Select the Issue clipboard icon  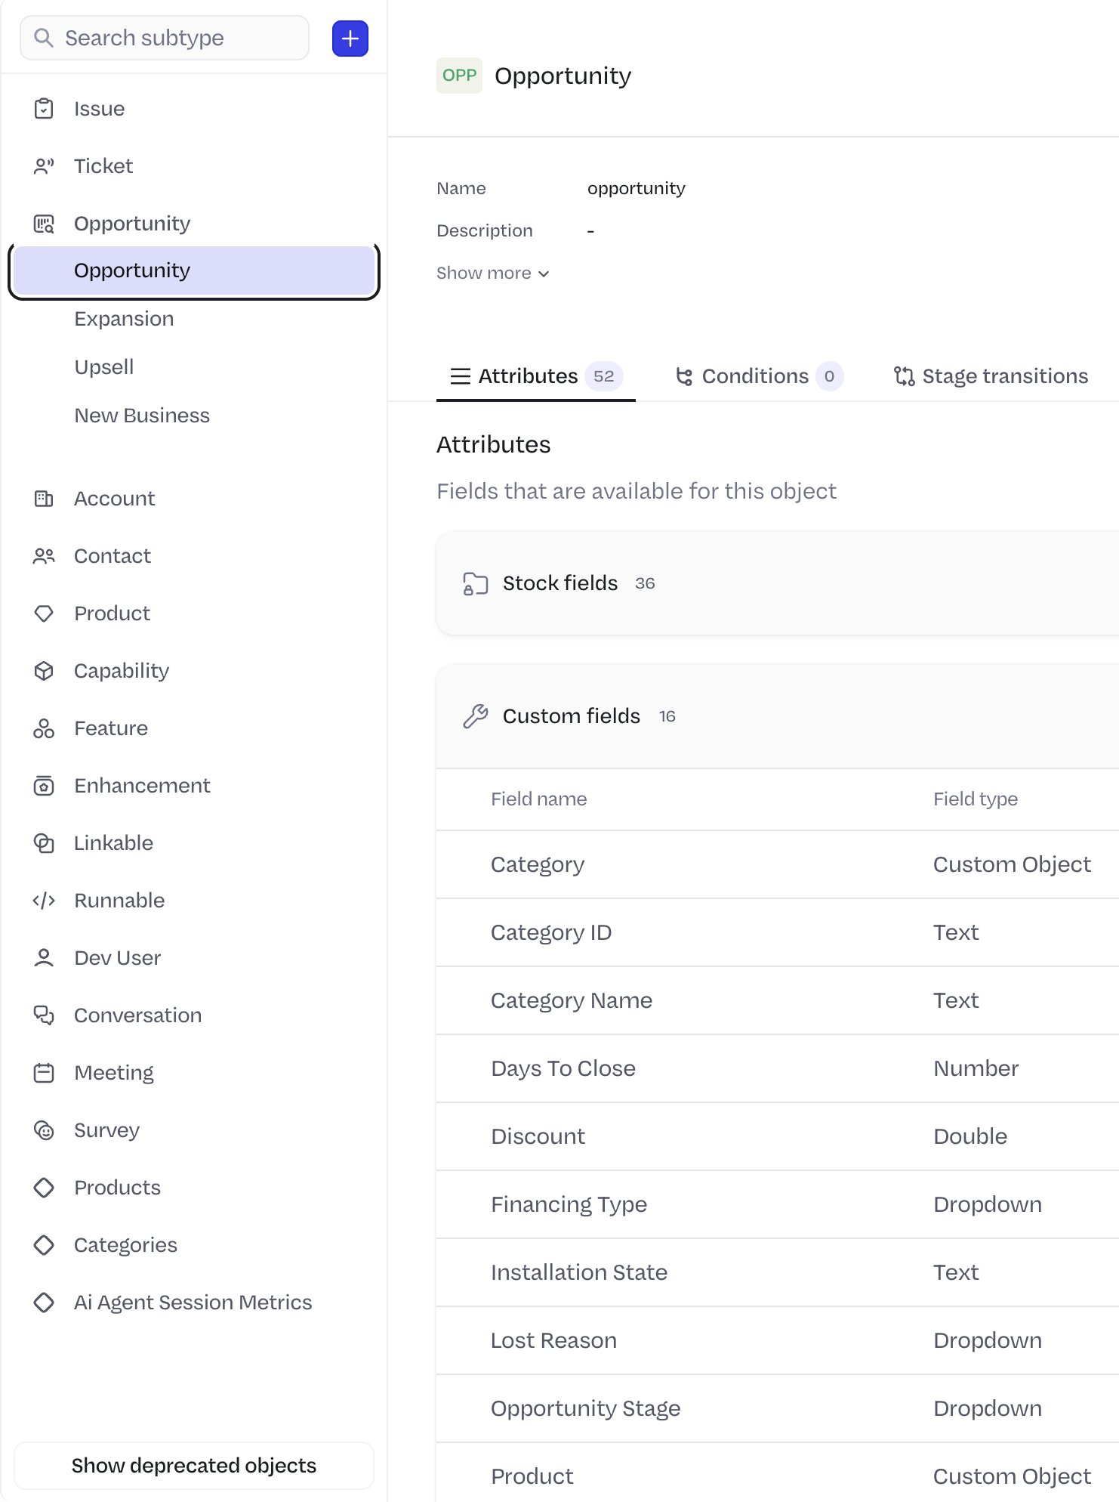(44, 109)
